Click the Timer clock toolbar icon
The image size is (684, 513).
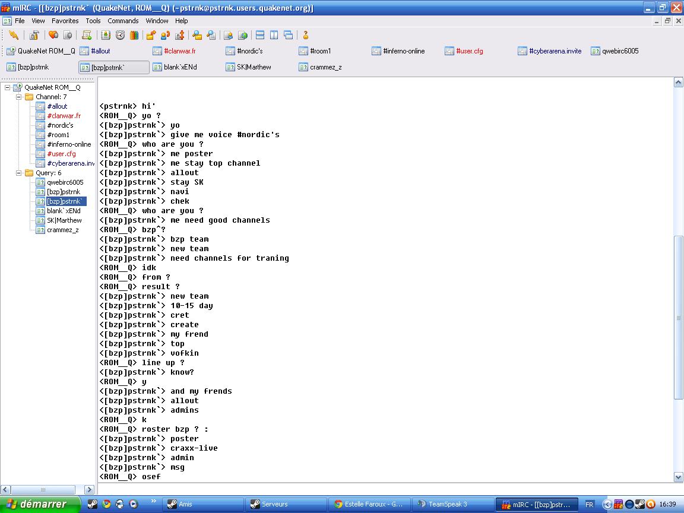click(x=120, y=35)
